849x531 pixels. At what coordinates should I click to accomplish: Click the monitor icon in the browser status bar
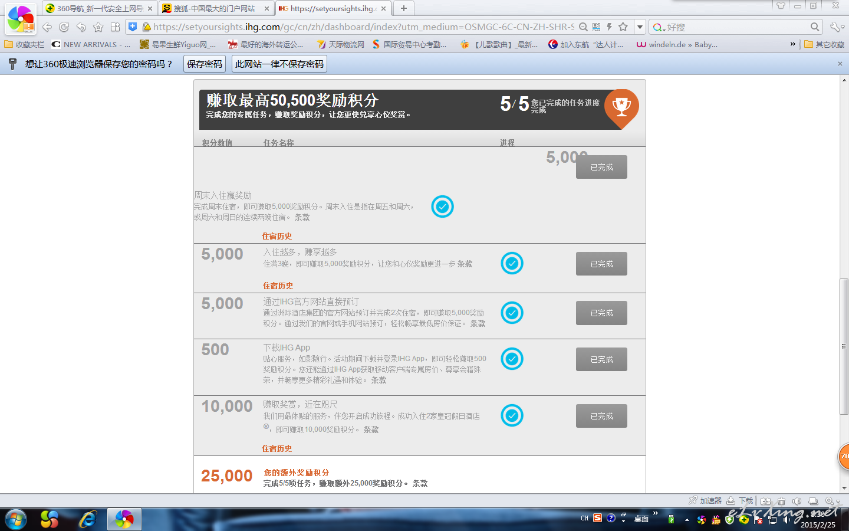coord(813,501)
